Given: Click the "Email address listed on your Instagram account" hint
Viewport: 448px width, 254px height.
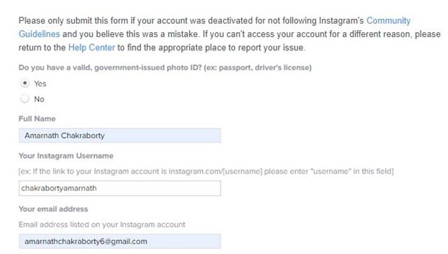Looking at the screenshot, I should [x=101, y=225].
